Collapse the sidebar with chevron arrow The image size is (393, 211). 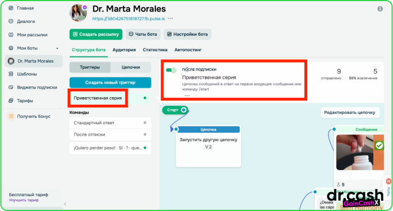(x=65, y=204)
